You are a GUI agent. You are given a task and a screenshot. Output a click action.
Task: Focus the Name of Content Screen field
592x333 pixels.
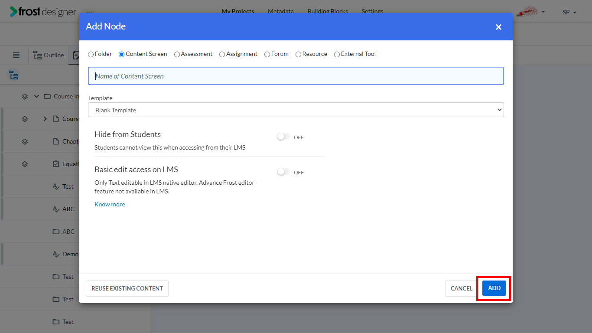click(296, 76)
